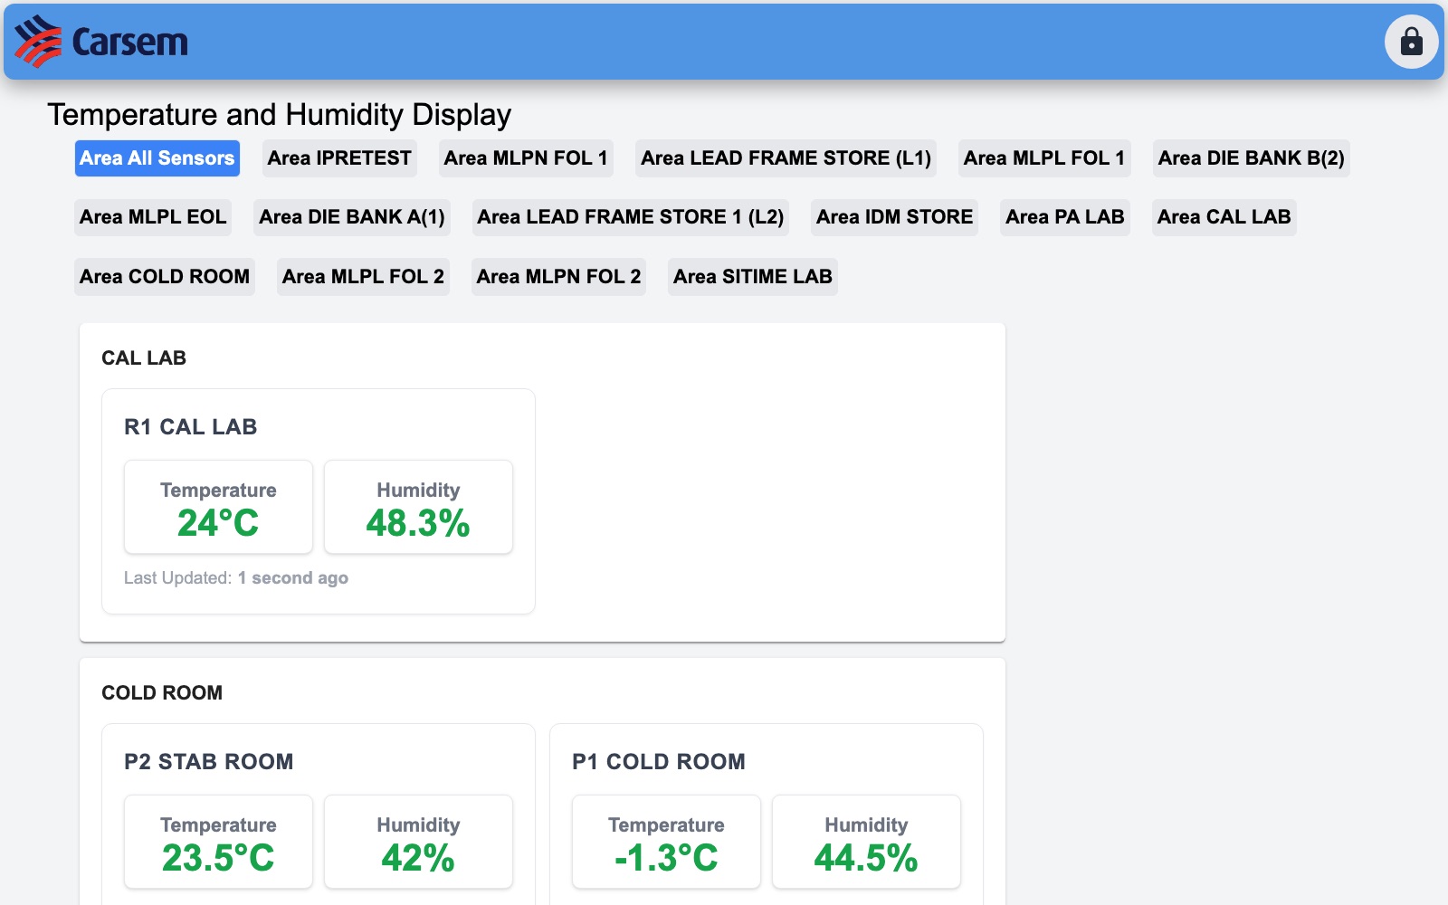Click the 48.3% humidity value
Image resolution: width=1448 pixels, height=905 pixels.
tap(418, 523)
